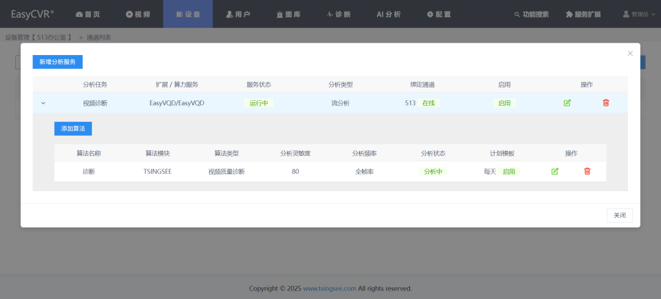Open the AI分析 navigation tab
This screenshot has height=299, width=661.
(x=389, y=14)
